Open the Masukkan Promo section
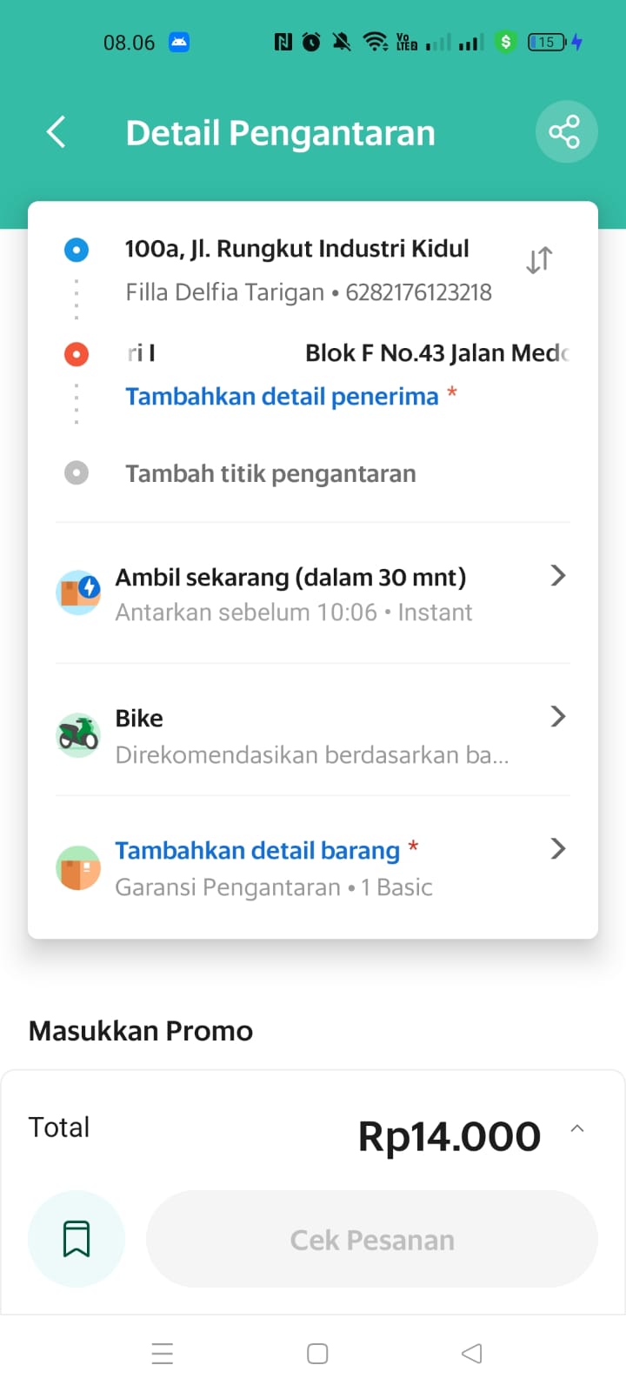 pyautogui.click(x=141, y=1031)
